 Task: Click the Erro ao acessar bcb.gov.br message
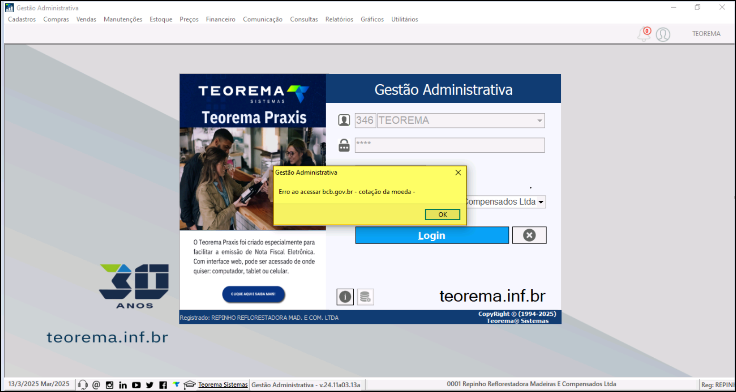tap(347, 192)
